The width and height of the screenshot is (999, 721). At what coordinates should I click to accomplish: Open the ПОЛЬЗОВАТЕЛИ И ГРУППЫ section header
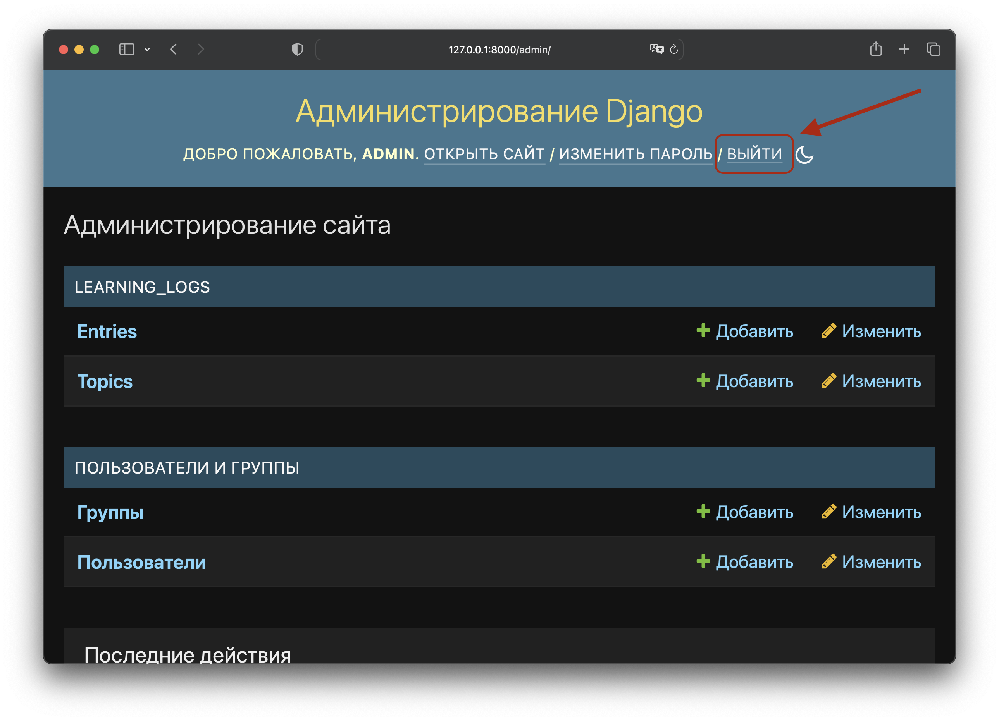coord(187,468)
